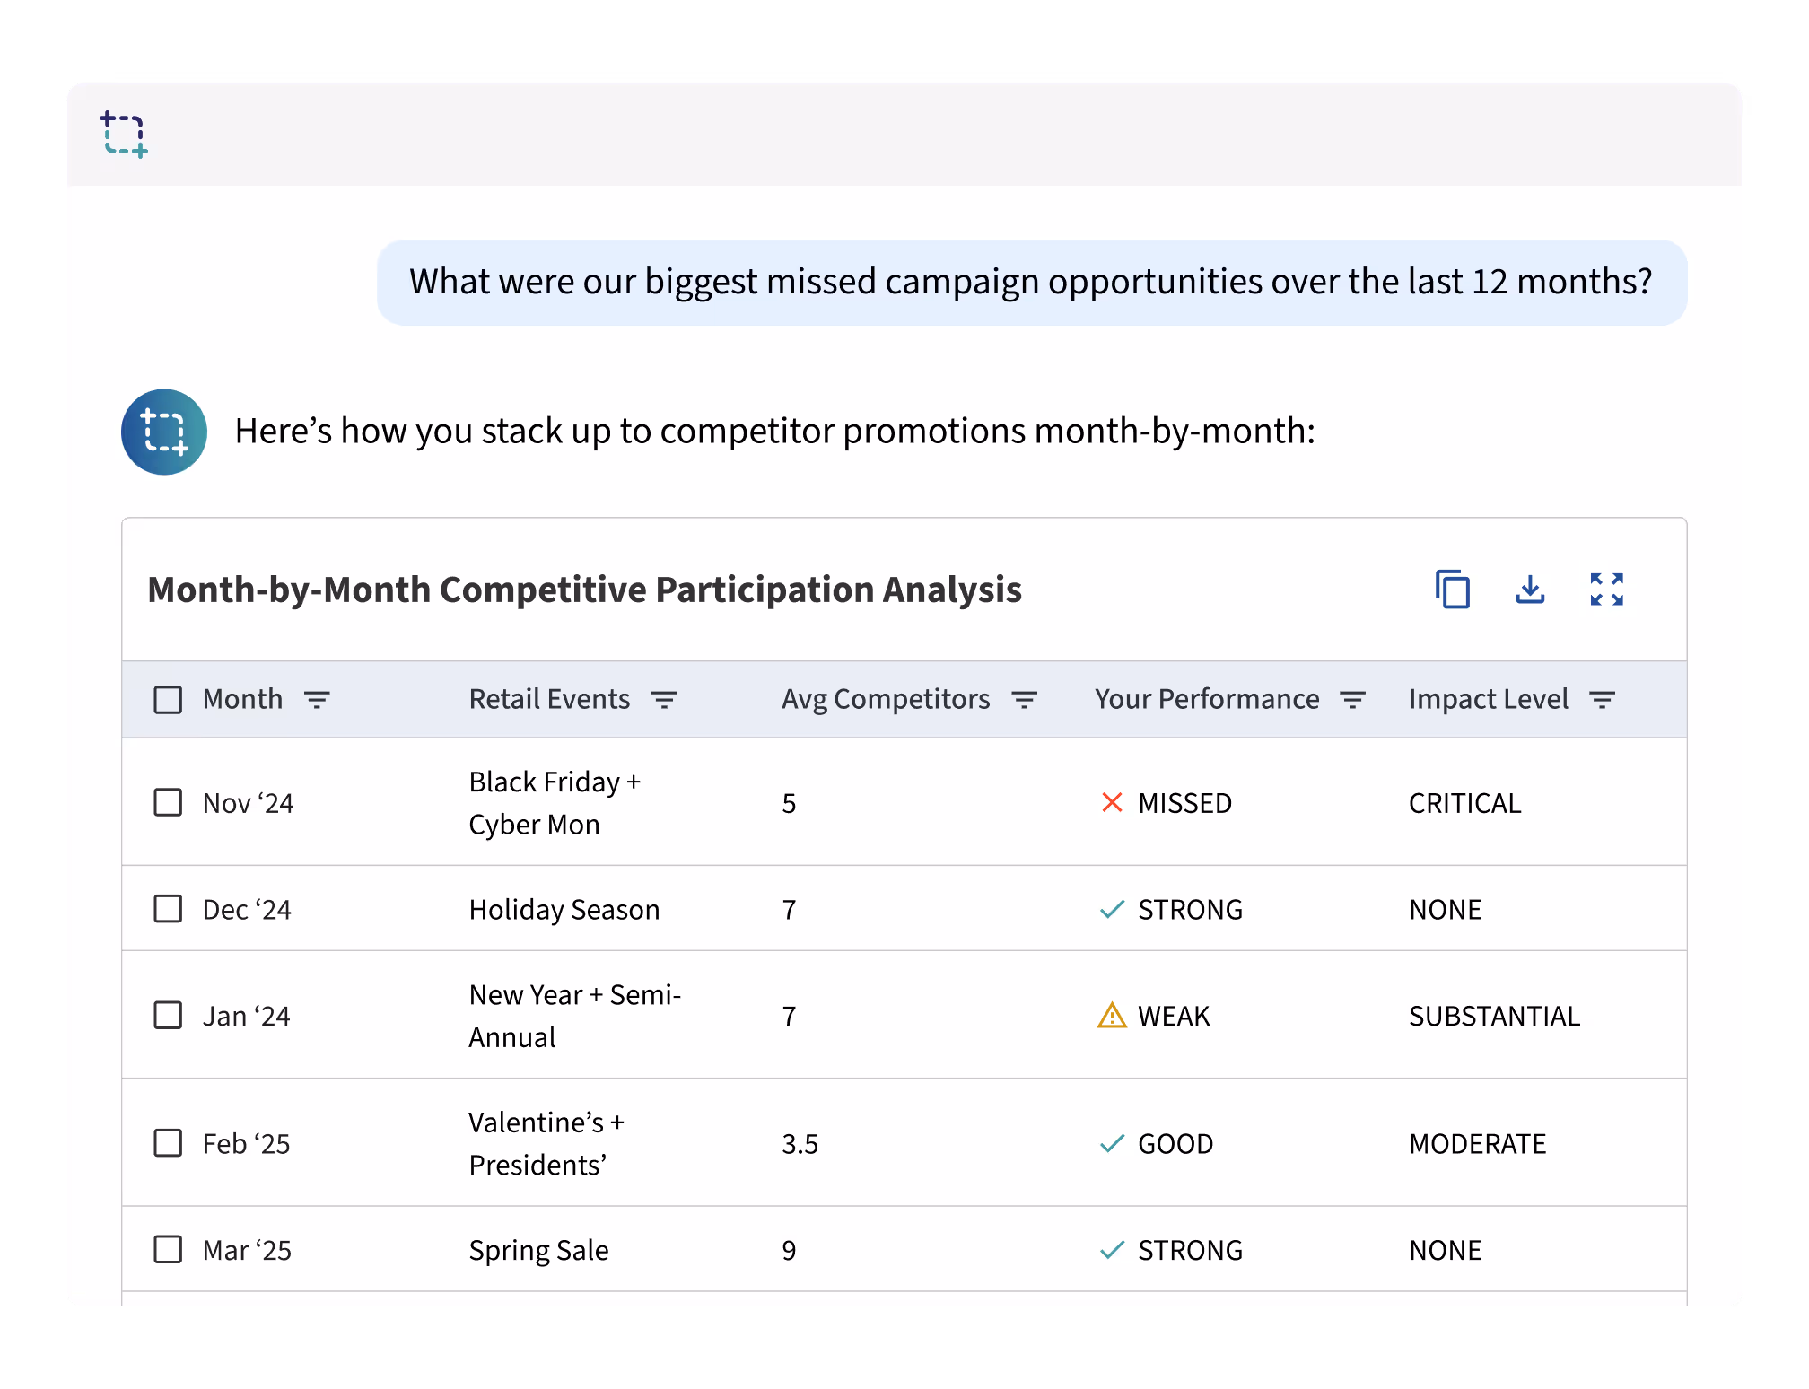Tick the Feb '25 row checkbox
This screenshot has height=1389, width=1809.
tap(168, 1143)
